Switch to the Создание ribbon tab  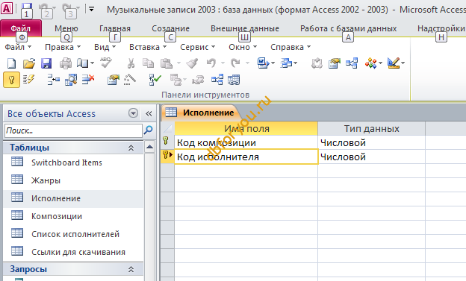tap(170, 28)
